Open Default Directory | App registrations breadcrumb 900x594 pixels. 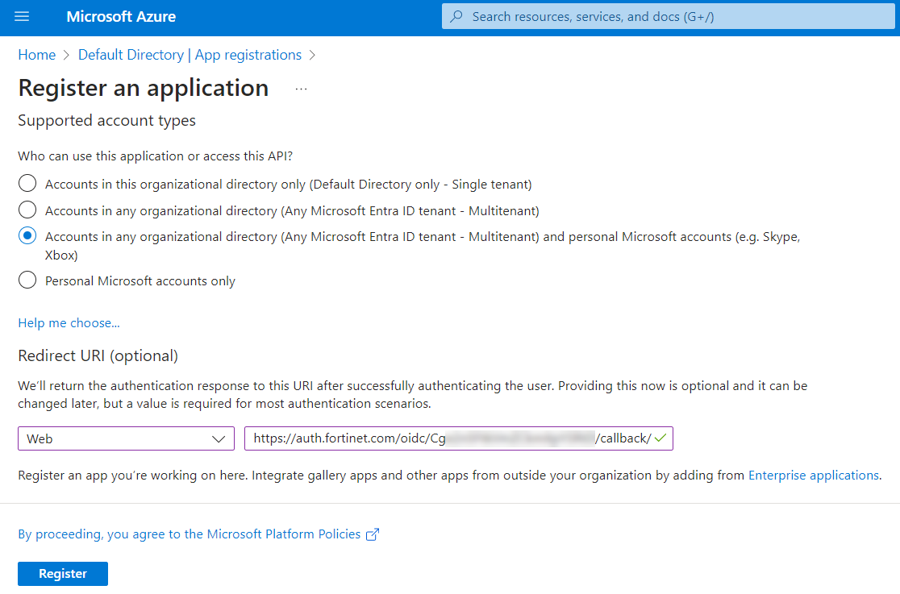click(190, 55)
